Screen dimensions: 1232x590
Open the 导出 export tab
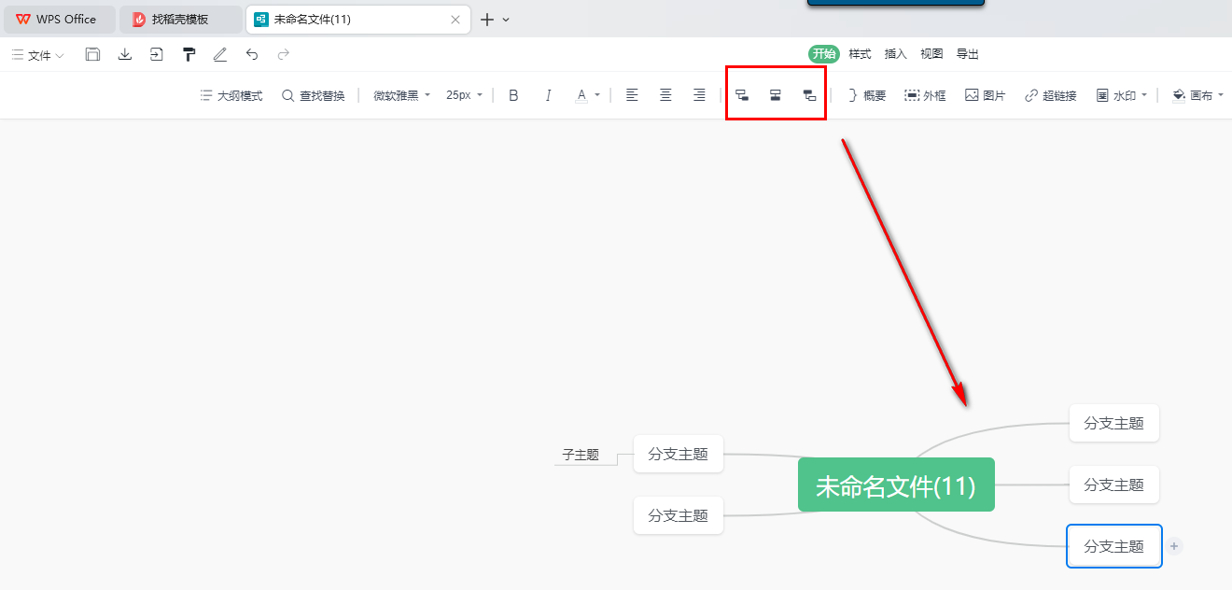[968, 54]
